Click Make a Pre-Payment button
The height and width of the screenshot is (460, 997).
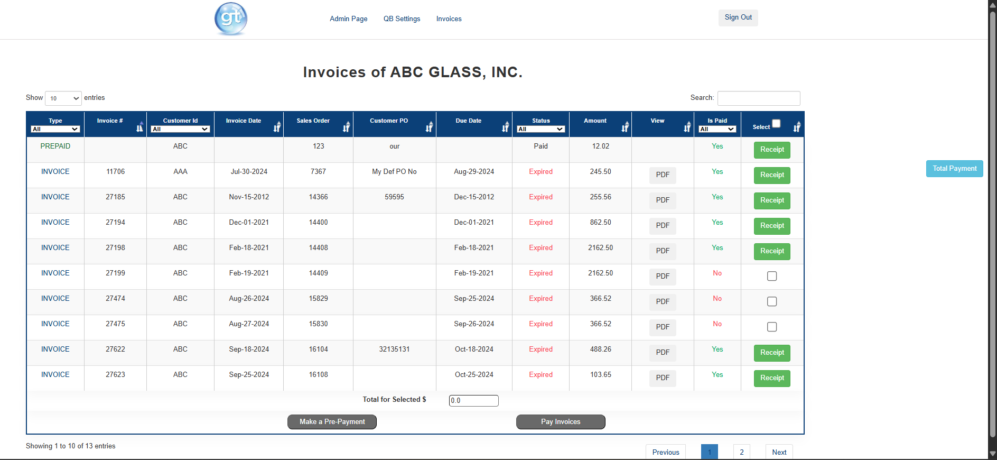click(332, 422)
